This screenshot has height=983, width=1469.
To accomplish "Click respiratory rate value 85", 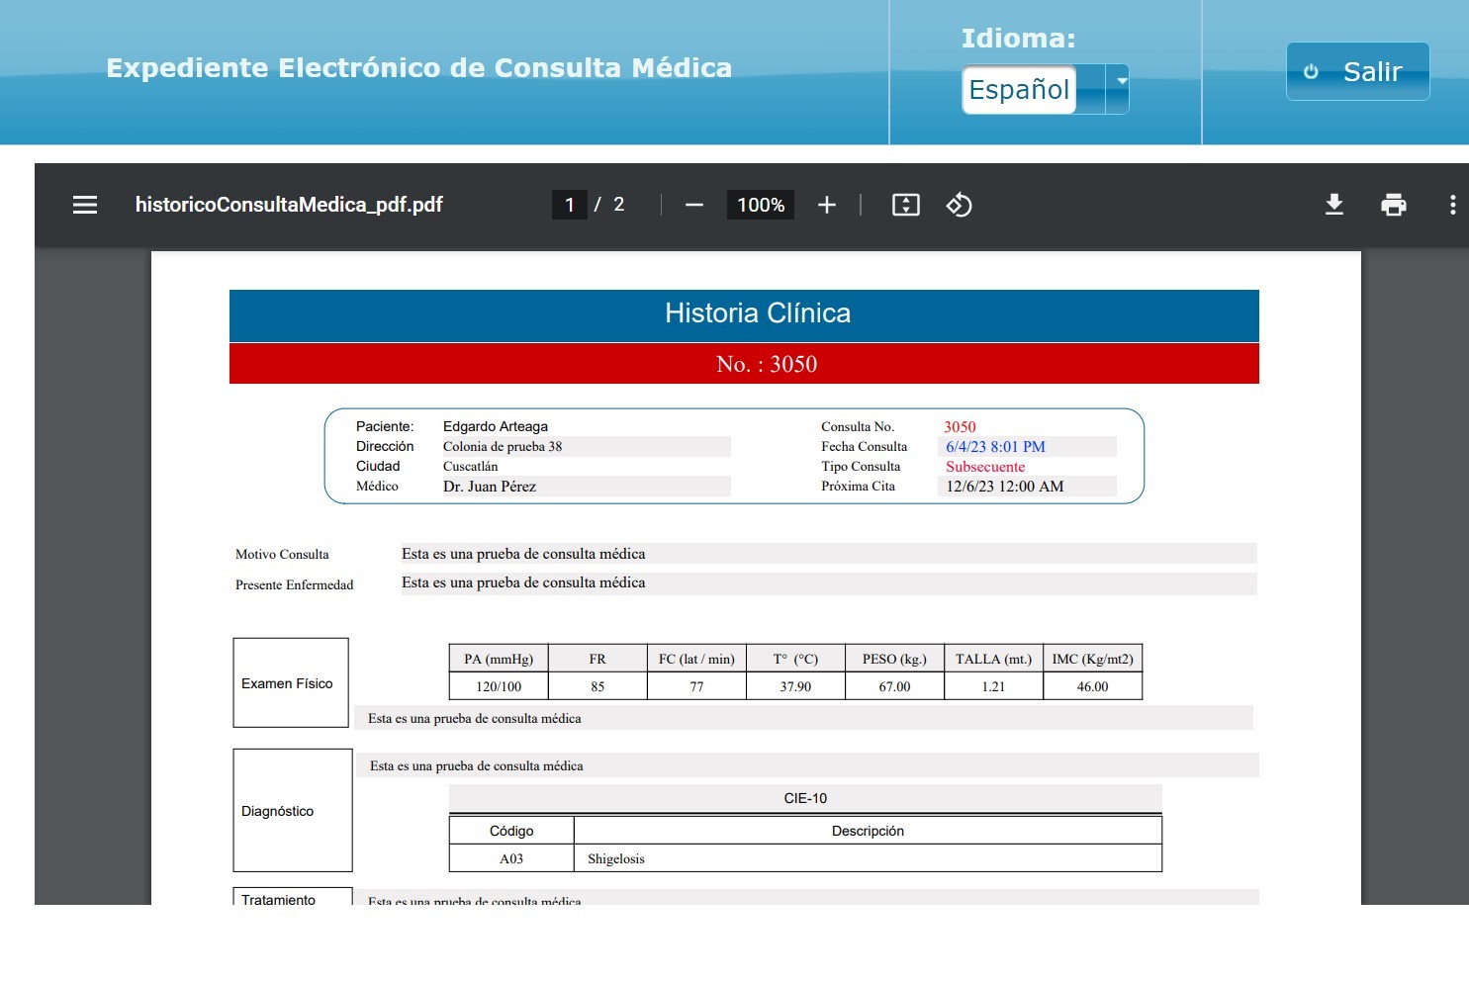I will click(x=597, y=686).
